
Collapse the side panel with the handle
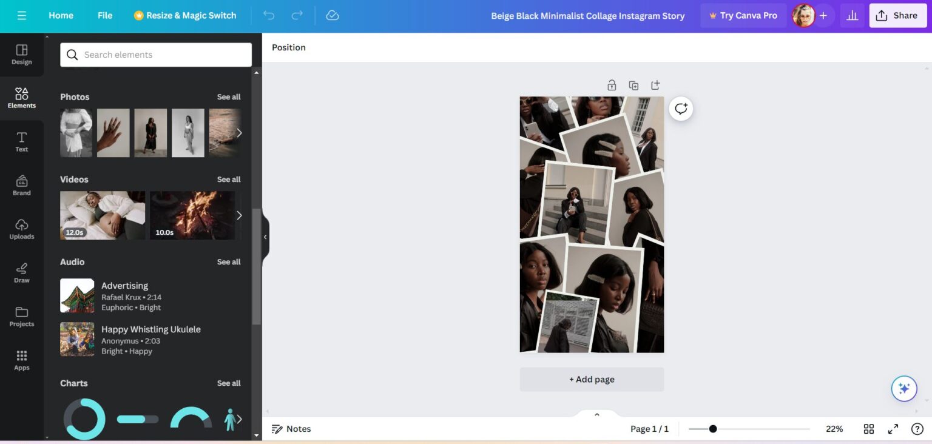coord(265,237)
